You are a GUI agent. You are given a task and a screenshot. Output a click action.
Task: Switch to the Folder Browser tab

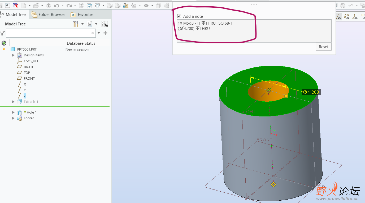pos(48,14)
